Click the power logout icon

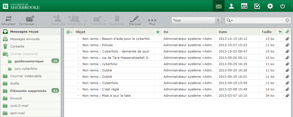[283, 6]
